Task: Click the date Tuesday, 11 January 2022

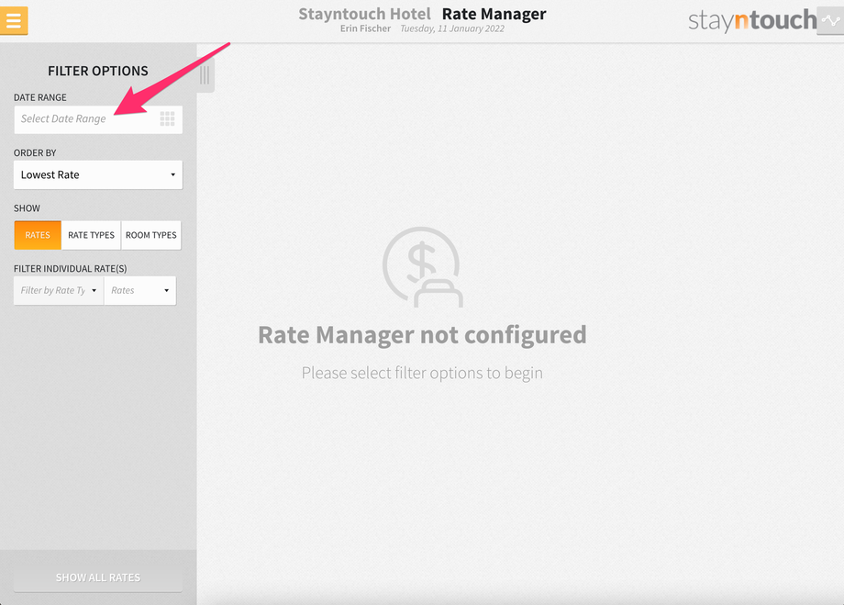Action: tap(452, 28)
